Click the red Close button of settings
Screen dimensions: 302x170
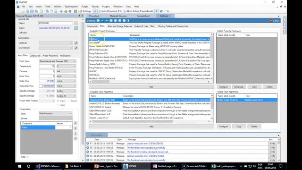click(274, 21)
